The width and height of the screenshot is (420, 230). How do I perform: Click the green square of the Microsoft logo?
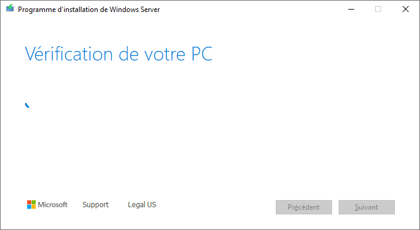(34, 202)
